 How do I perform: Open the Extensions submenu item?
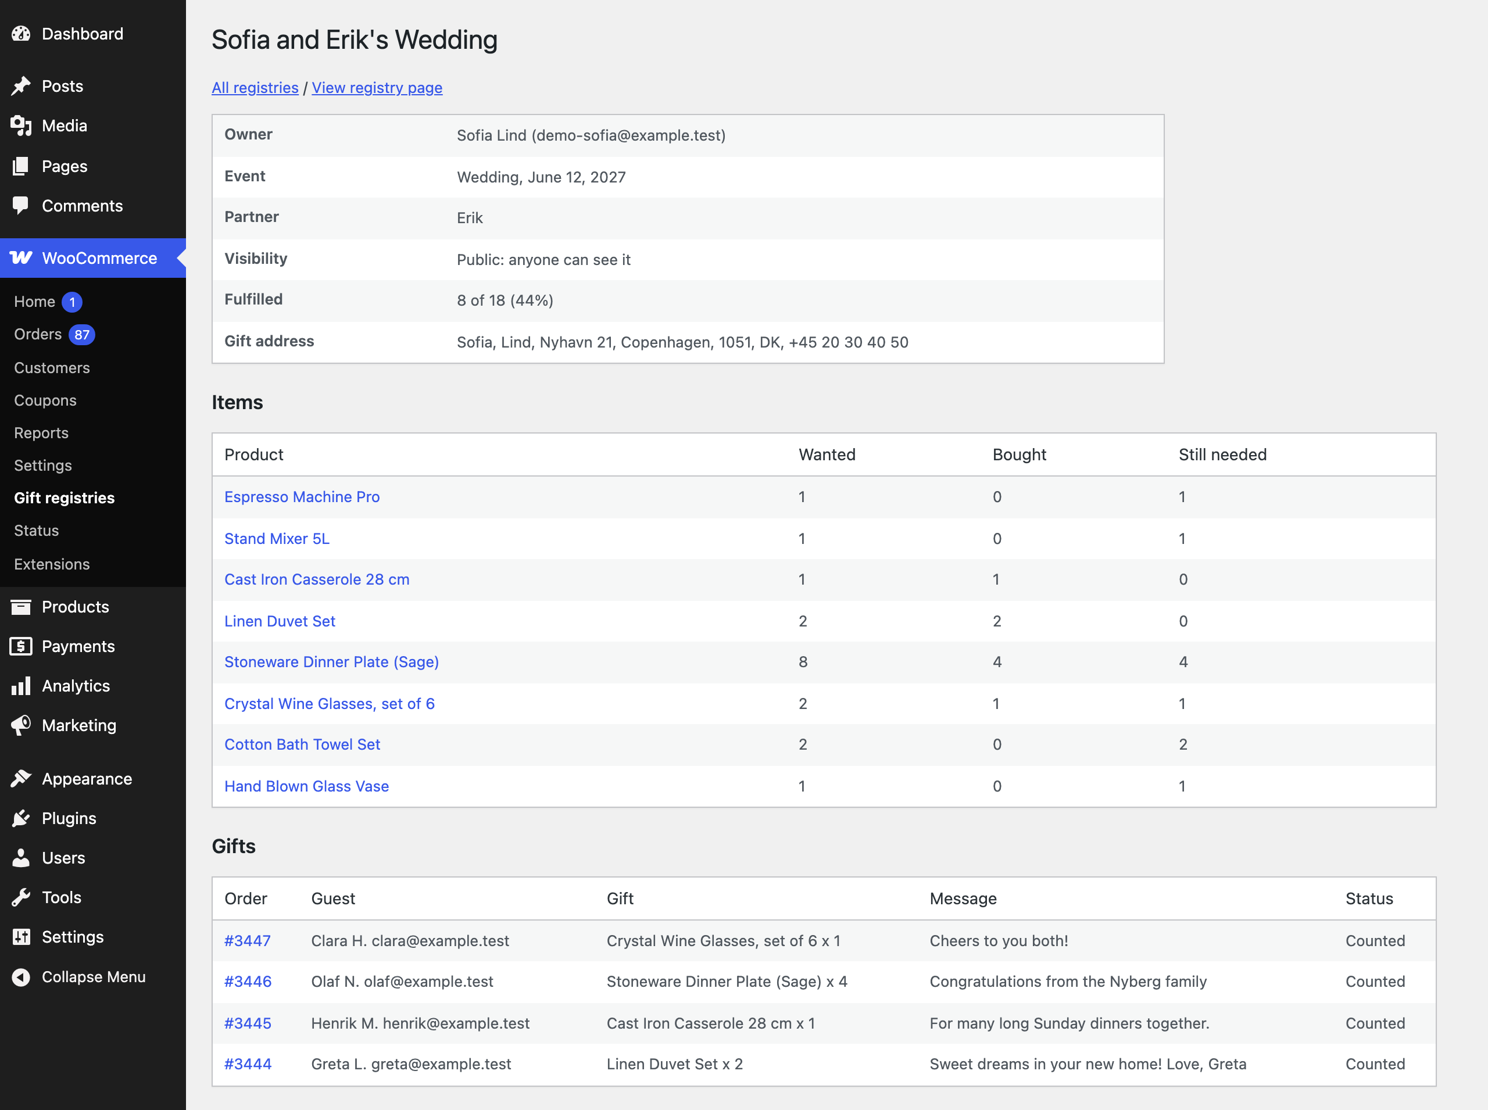[x=52, y=564]
